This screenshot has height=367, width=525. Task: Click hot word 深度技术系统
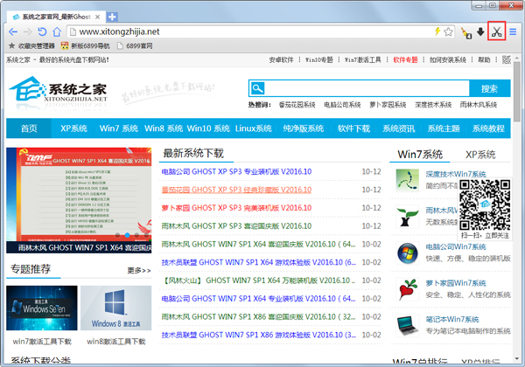coord(433,105)
